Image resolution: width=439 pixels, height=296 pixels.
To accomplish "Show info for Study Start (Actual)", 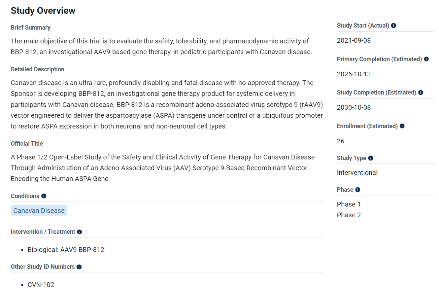I will click(x=394, y=26).
